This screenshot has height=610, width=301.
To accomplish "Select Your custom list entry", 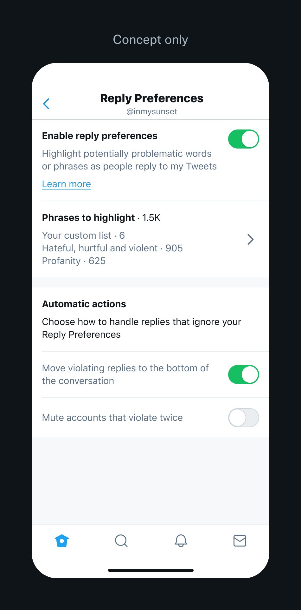I will 83,235.
